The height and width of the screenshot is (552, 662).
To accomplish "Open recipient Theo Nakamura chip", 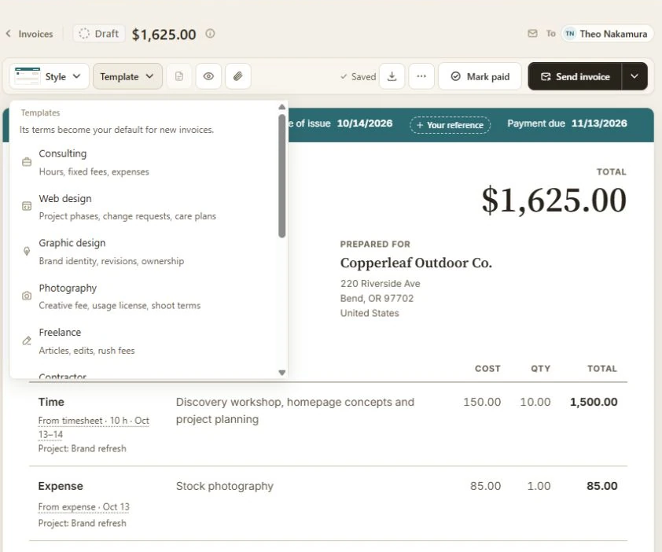I will pyautogui.click(x=606, y=34).
